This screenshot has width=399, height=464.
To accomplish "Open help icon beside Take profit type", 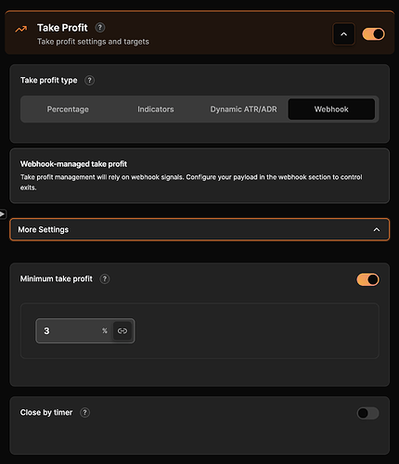I will click(89, 81).
